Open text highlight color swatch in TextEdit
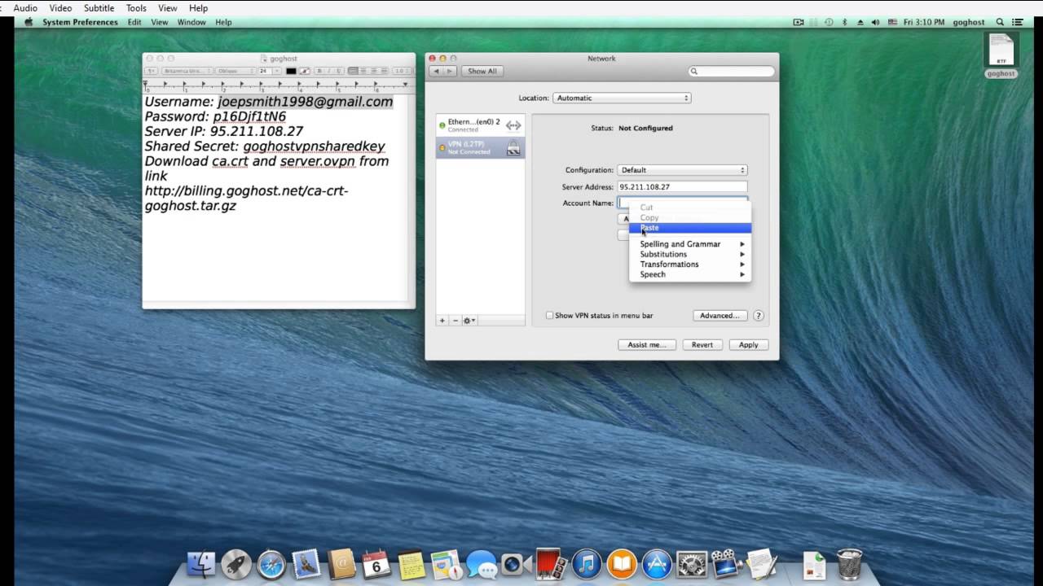The width and height of the screenshot is (1043, 586). click(304, 71)
